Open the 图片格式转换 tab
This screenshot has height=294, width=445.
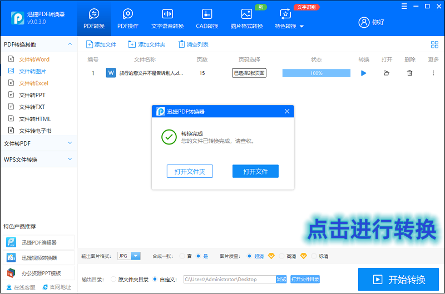[x=246, y=19]
